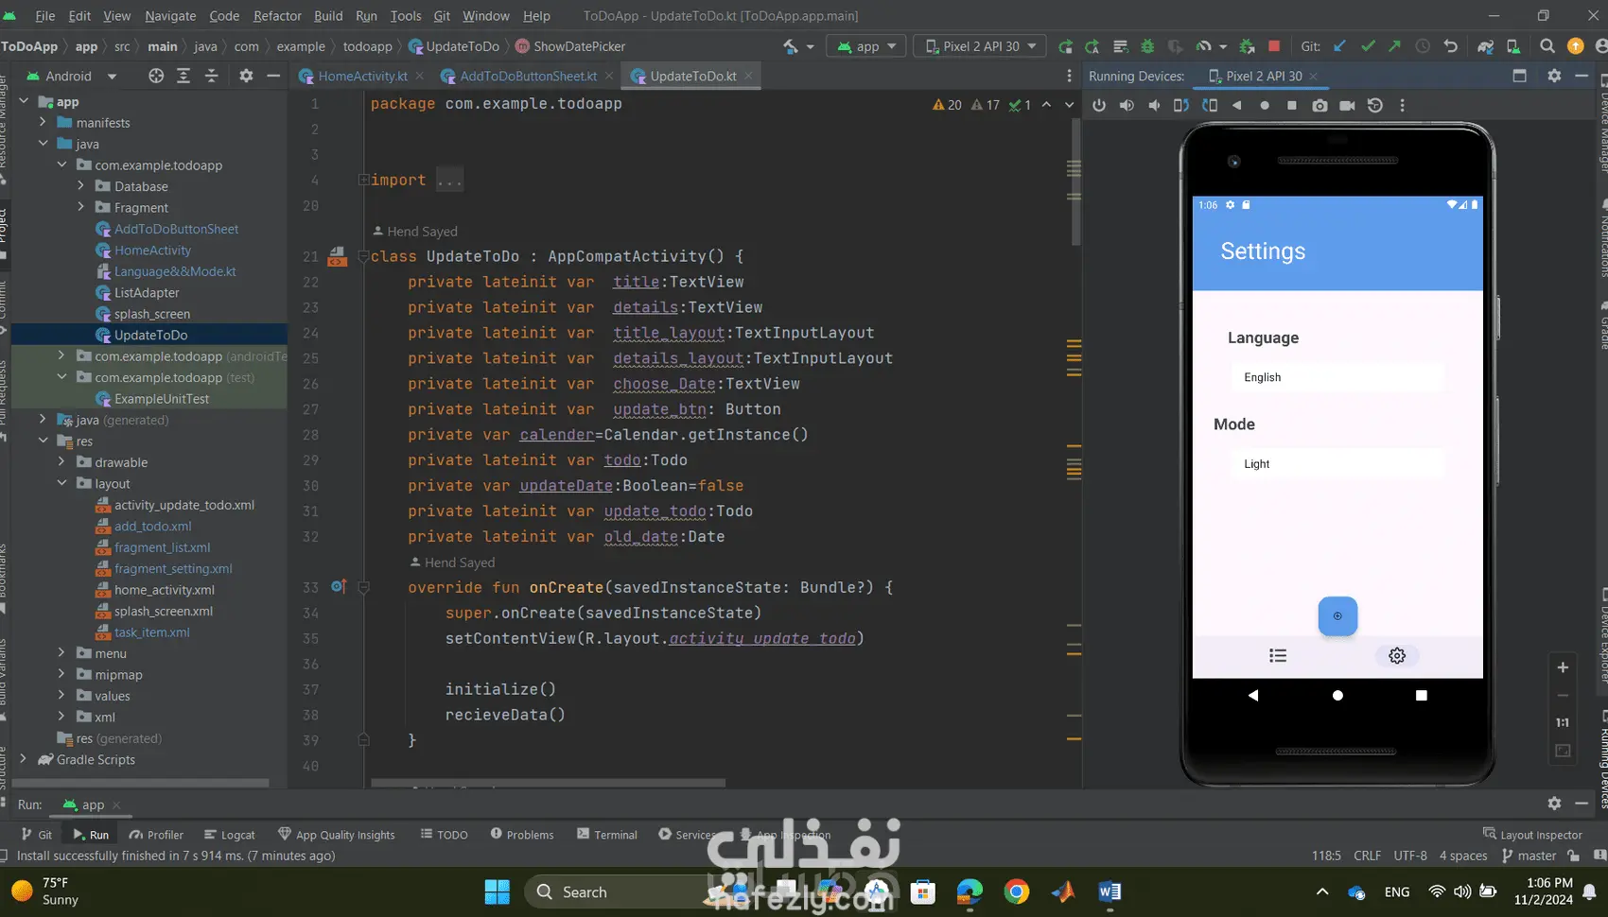Collapse the java folder in project tree
This screenshot has height=917, width=1608.
(43, 144)
